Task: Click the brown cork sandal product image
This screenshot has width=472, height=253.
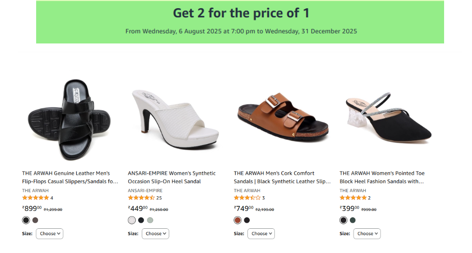Action: 283,117
